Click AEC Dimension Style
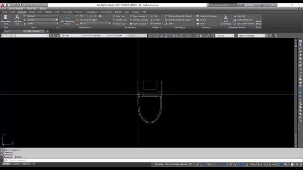 pos(87,20)
